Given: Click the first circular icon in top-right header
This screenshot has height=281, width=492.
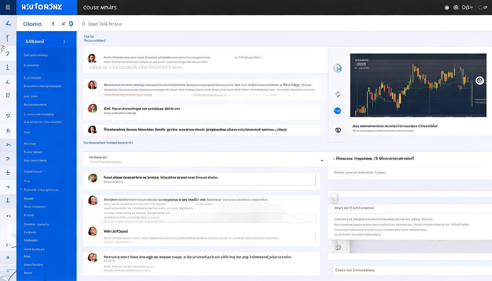Looking at the screenshot, I should coord(447,7).
